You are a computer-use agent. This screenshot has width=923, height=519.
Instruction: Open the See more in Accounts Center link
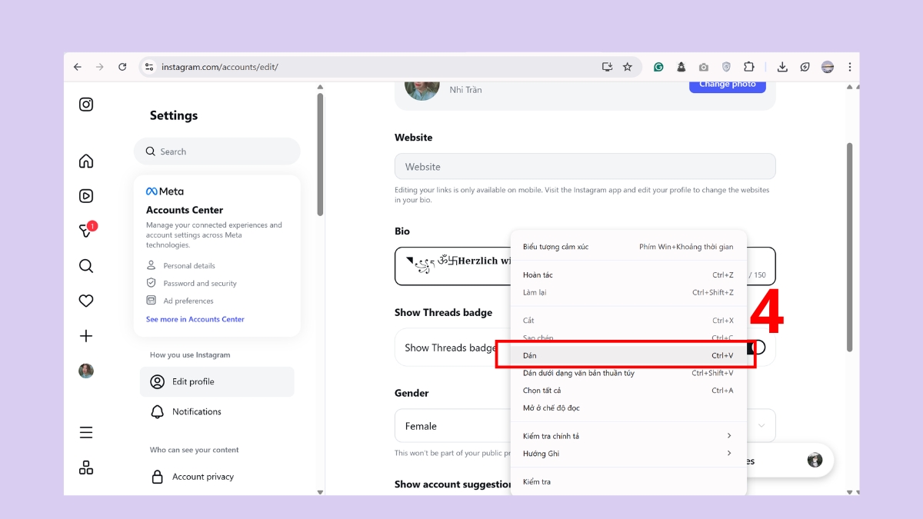195,318
